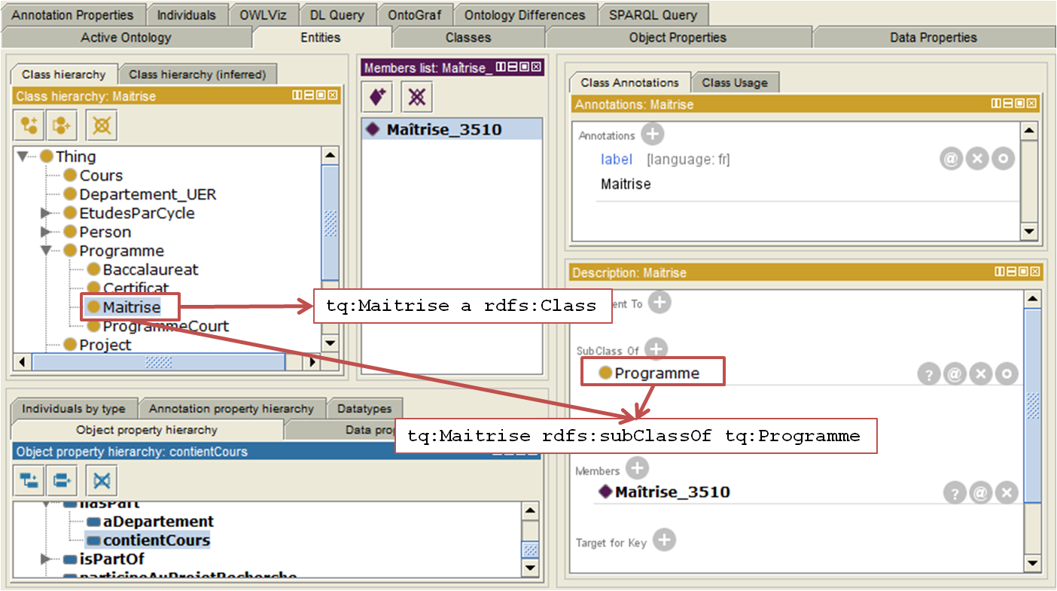Remove the Programme superclass with X icon
Image resolution: width=1057 pixels, height=591 pixels.
(x=979, y=373)
